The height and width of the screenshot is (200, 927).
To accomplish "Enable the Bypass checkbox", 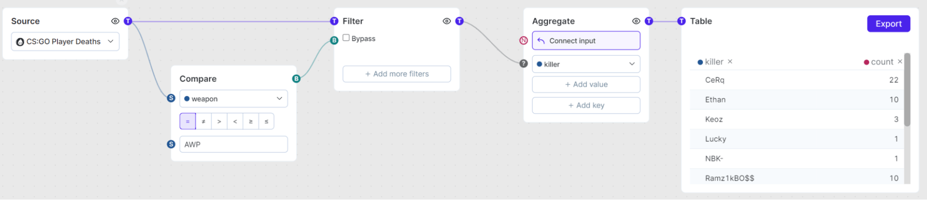I will click(x=346, y=38).
